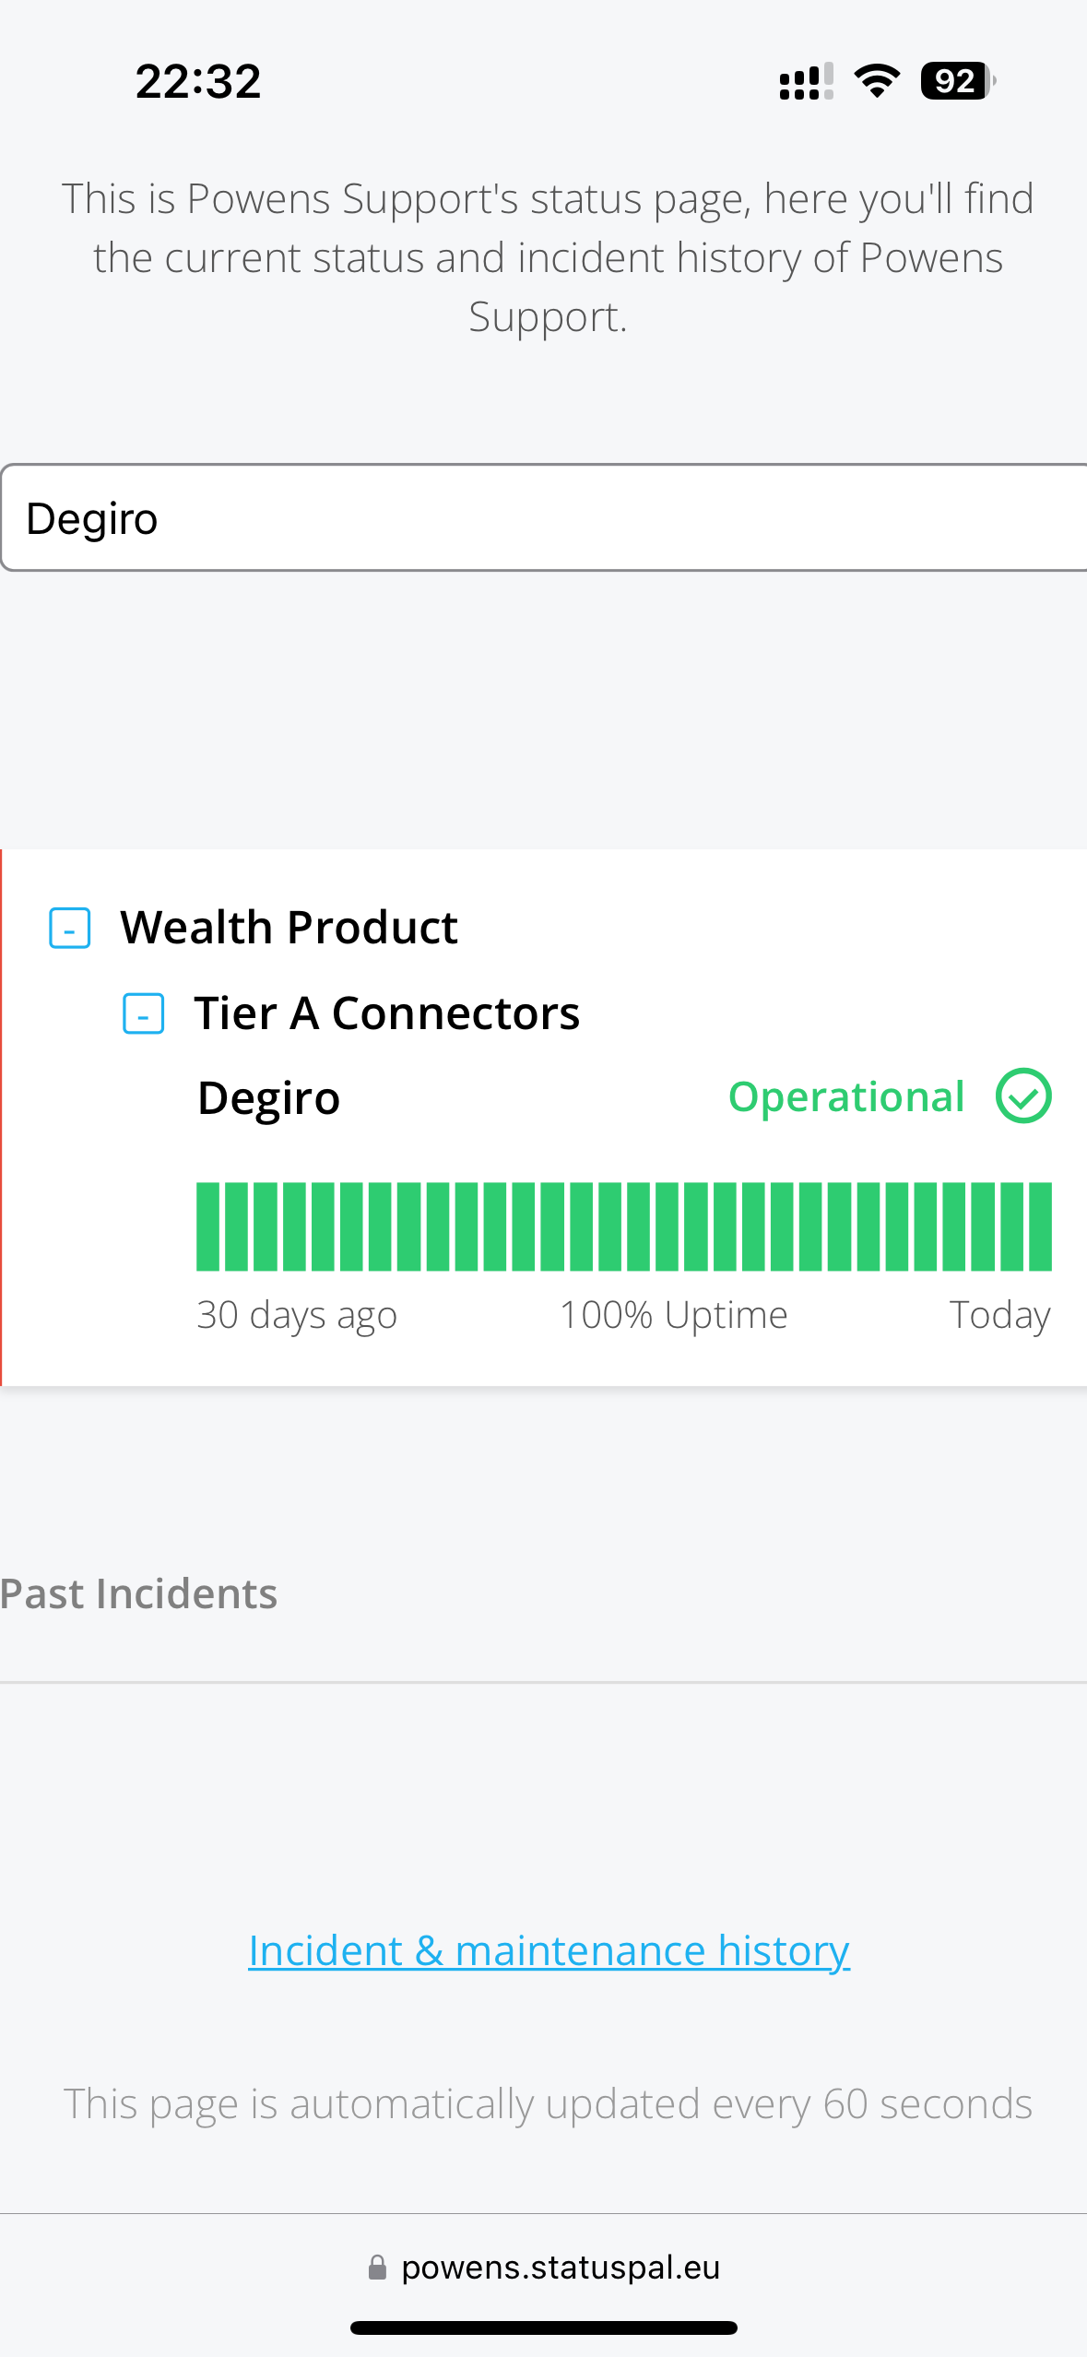Image resolution: width=1087 pixels, height=2357 pixels.
Task: Click the last uptime bar for Today
Action: click(x=1040, y=1226)
